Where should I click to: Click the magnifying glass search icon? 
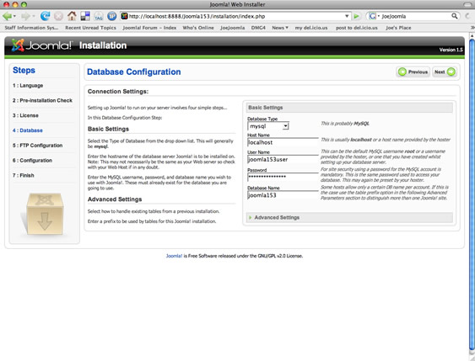tap(455, 16)
